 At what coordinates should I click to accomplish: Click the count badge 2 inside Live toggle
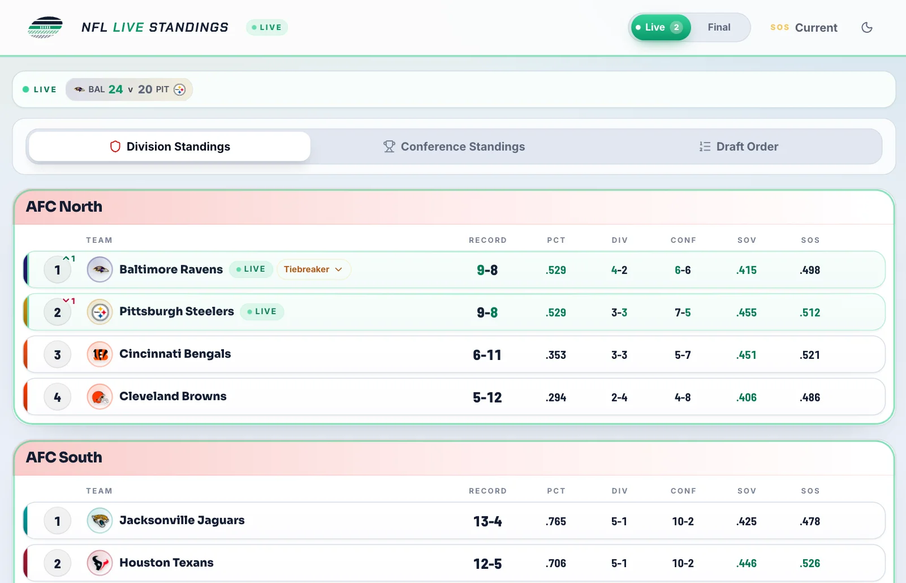coord(676,27)
